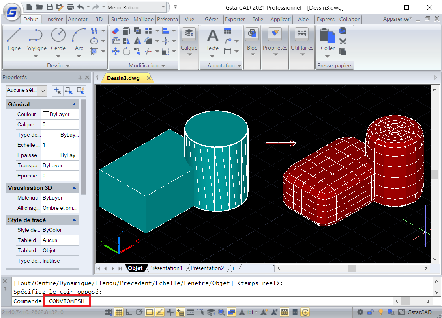
Task: Select the Cercle tool
Action: [58, 39]
